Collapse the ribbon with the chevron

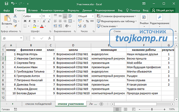coord(176,31)
